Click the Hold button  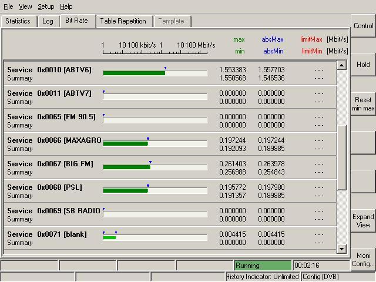point(363,65)
